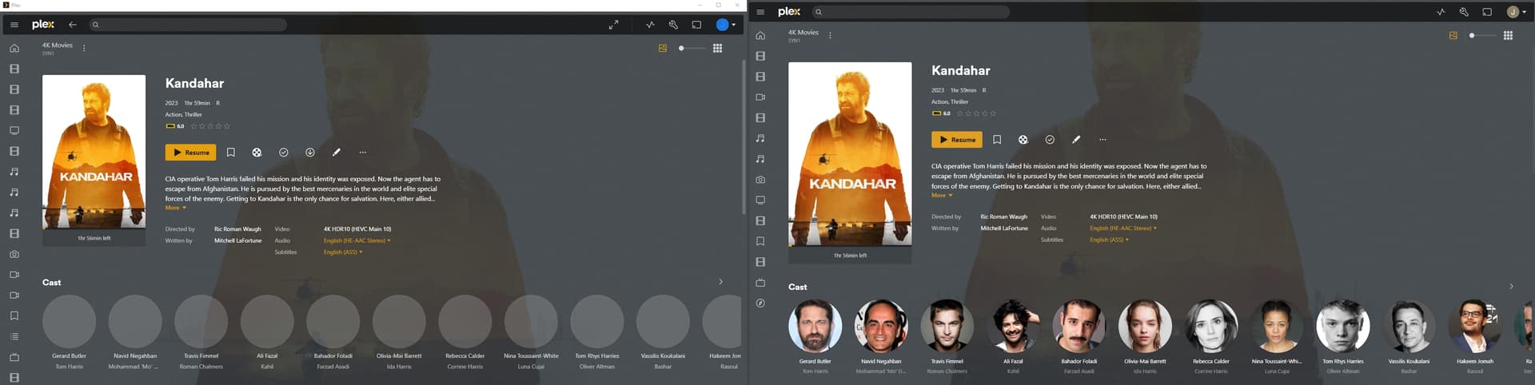1535x385 pixels.
Task: Open the hamburger menu in left Plex window
Action: pyautogui.click(x=14, y=25)
